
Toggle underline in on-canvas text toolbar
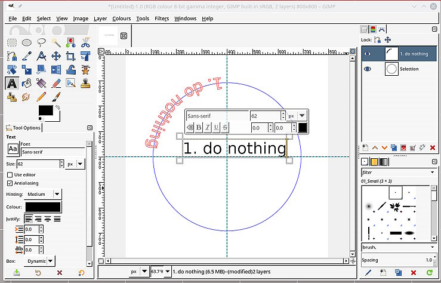point(216,128)
